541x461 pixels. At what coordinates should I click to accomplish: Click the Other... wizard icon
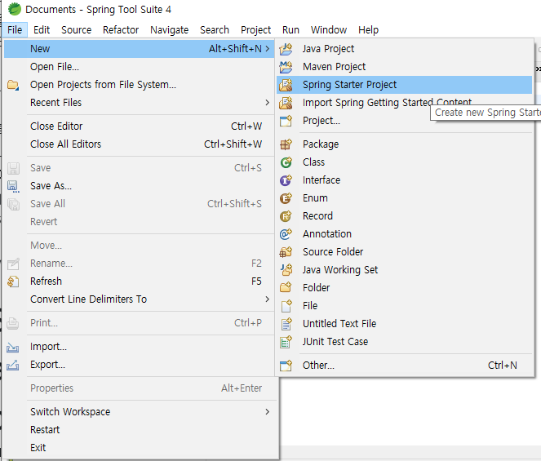pos(286,365)
